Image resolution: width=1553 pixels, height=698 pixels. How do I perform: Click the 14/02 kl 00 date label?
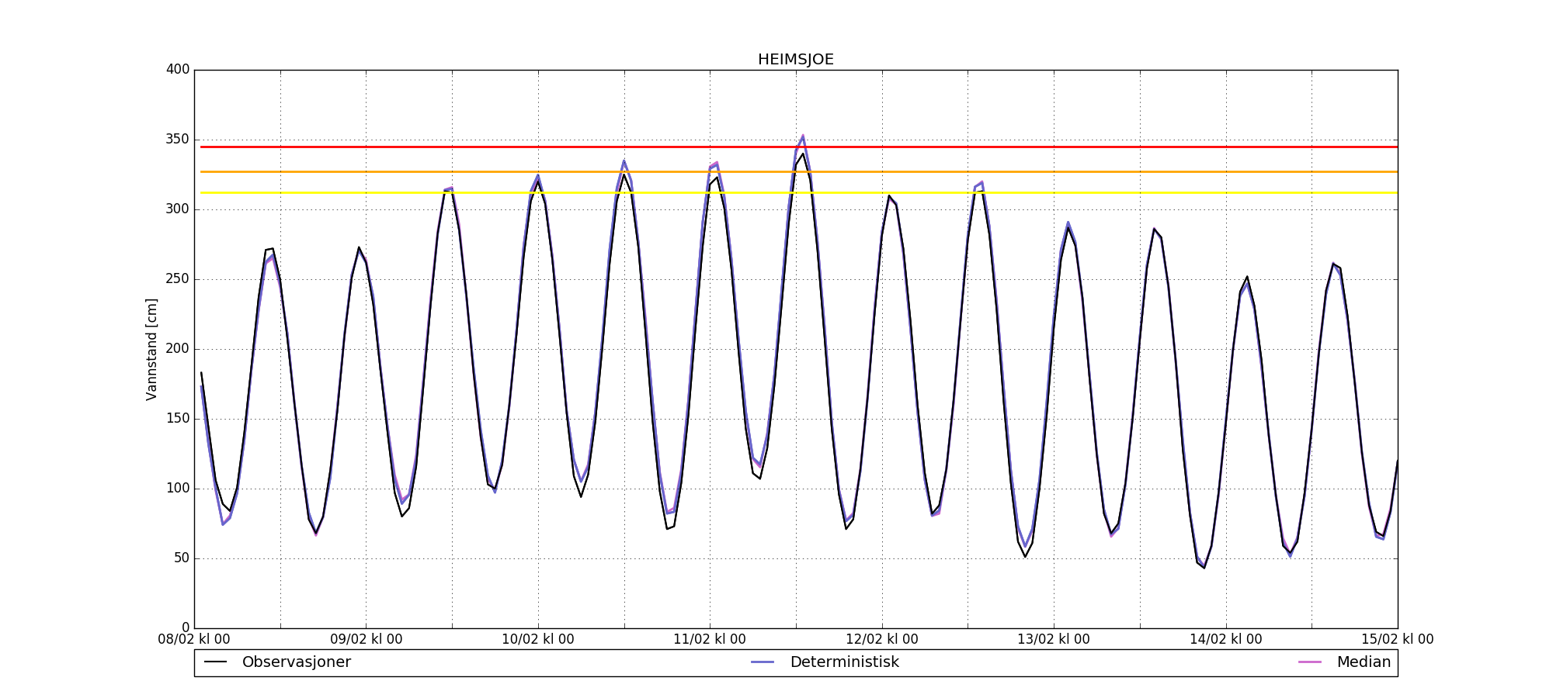click(x=1226, y=640)
